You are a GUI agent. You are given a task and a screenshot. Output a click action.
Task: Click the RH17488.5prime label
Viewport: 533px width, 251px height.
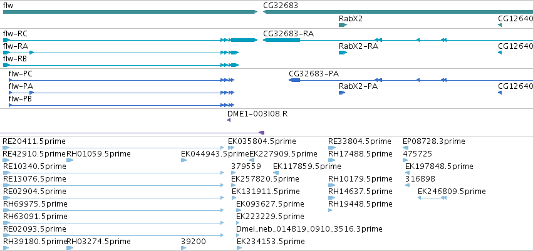click(360, 154)
